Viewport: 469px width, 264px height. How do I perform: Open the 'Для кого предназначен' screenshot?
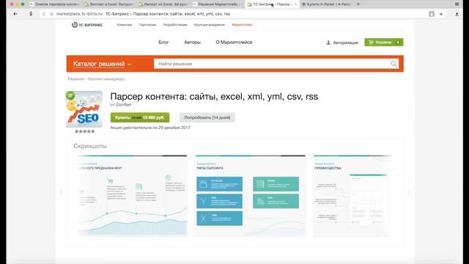tap(133, 196)
